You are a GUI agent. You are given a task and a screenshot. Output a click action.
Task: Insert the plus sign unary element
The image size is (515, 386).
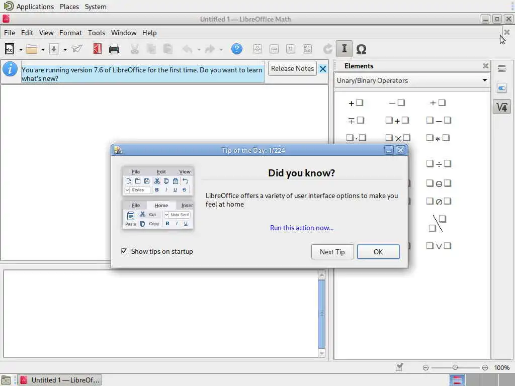point(356,103)
